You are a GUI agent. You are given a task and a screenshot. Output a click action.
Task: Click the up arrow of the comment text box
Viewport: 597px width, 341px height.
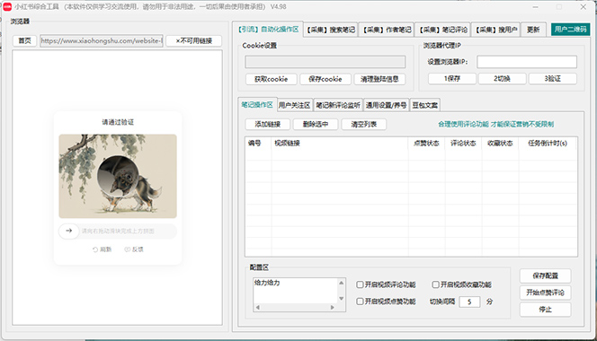[x=341, y=283]
